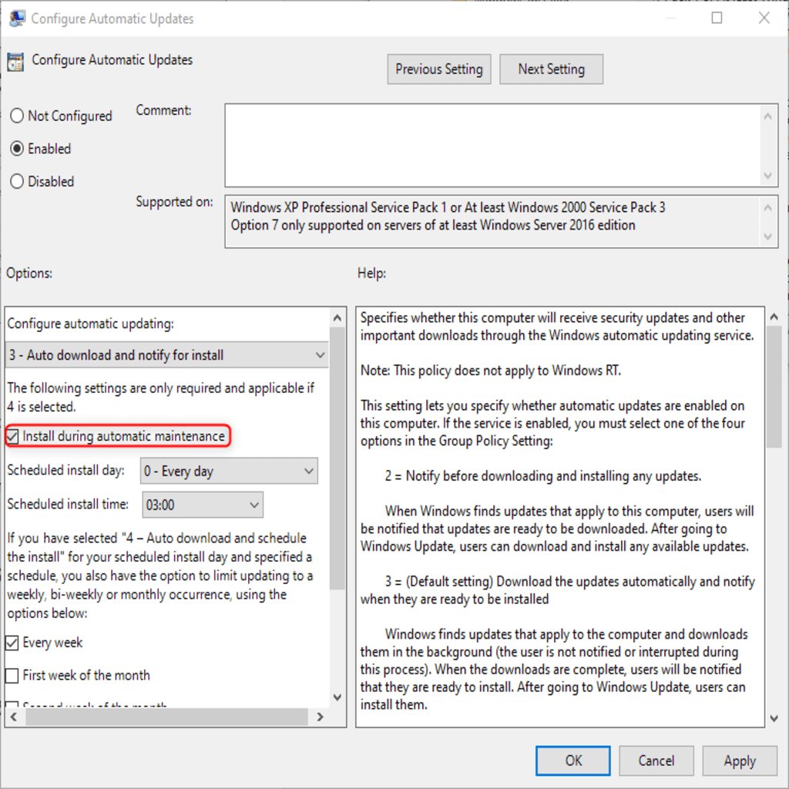The width and height of the screenshot is (789, 789).
Task: Enable First week of the month checkbox
Action: click(x=12, y=675)
